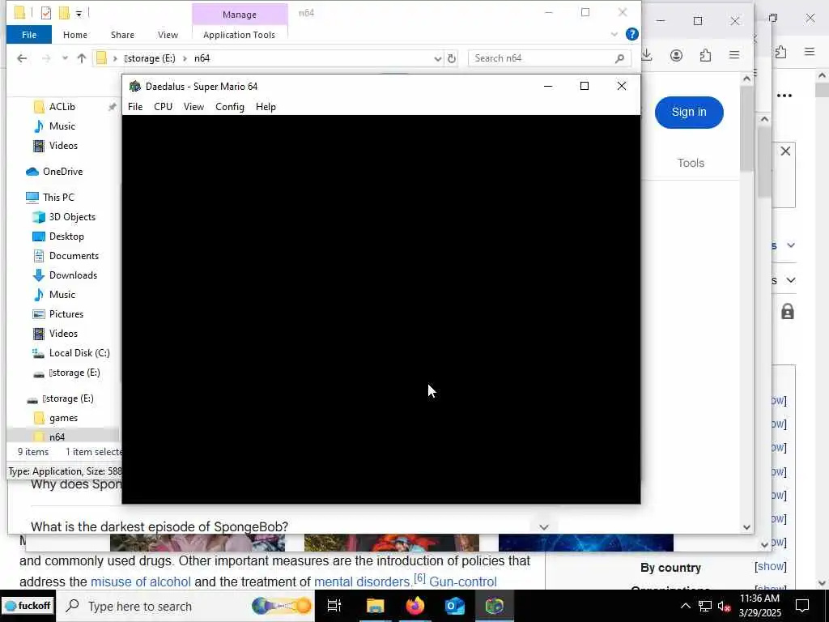
Task: Open the three-dots more options icon
Action: tap(784, 96)
